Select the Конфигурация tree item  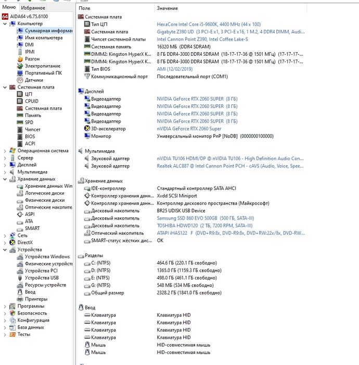point(33,320)
